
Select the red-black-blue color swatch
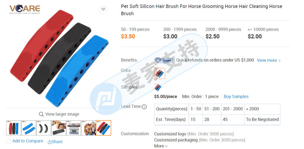pos(160,73)
